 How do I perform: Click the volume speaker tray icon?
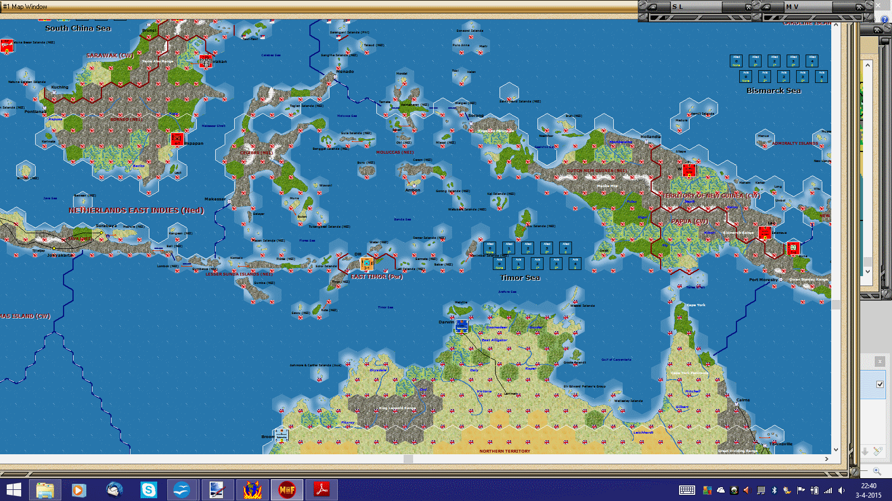tap(841, 490)
